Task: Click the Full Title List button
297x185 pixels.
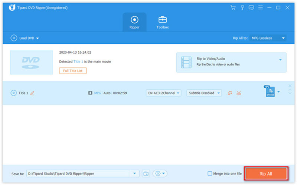Action: (73, 70)
